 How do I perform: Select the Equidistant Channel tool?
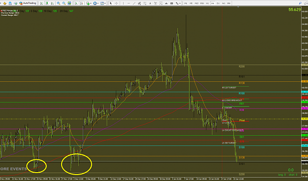point(139,3)
